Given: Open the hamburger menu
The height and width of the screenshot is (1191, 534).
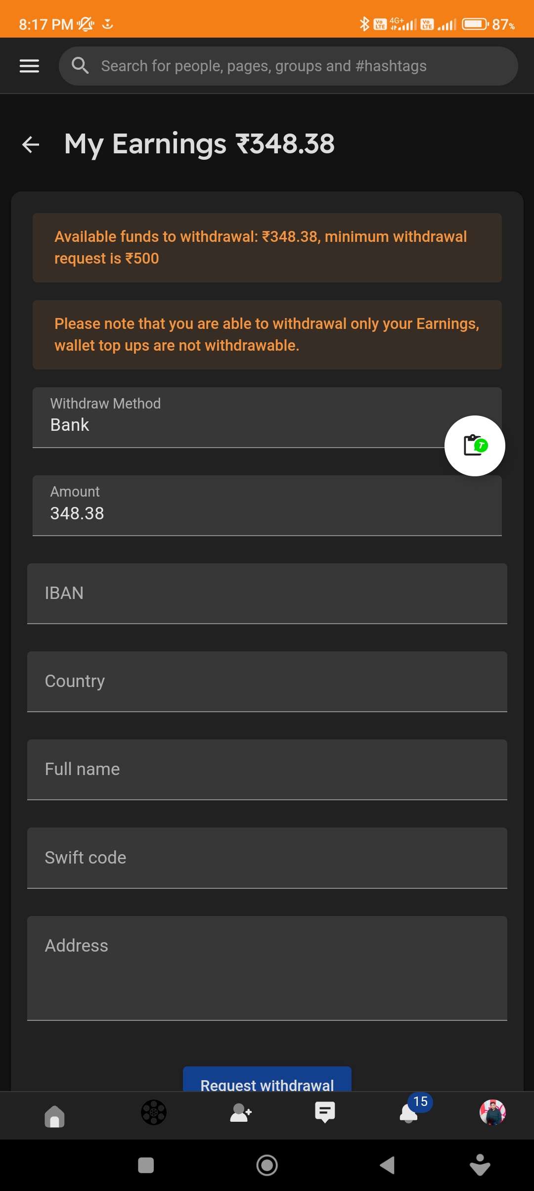Looking at the screenshot, I should [29, 66].
